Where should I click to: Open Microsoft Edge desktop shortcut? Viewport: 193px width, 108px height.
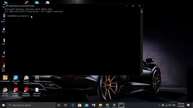click(x=16, y=80)
